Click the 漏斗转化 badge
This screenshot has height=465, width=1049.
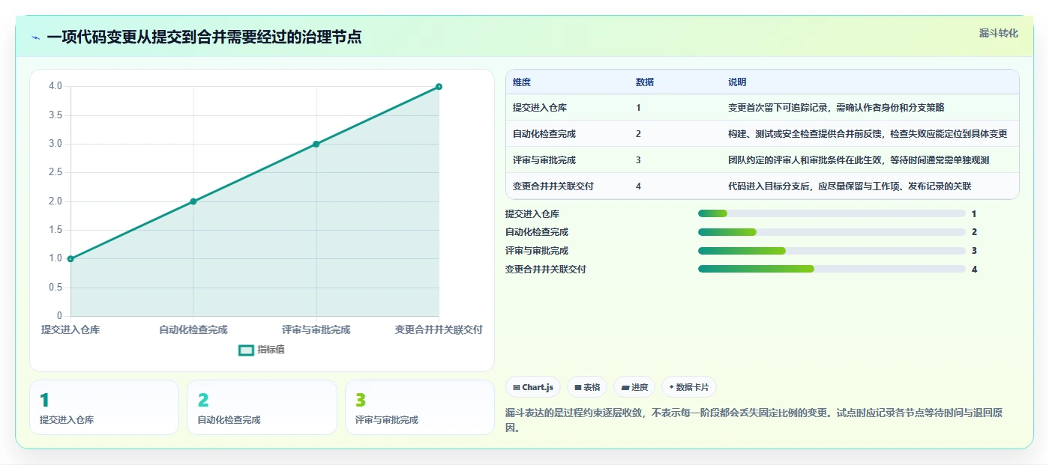pyautogui.click(x=998, y=33)
